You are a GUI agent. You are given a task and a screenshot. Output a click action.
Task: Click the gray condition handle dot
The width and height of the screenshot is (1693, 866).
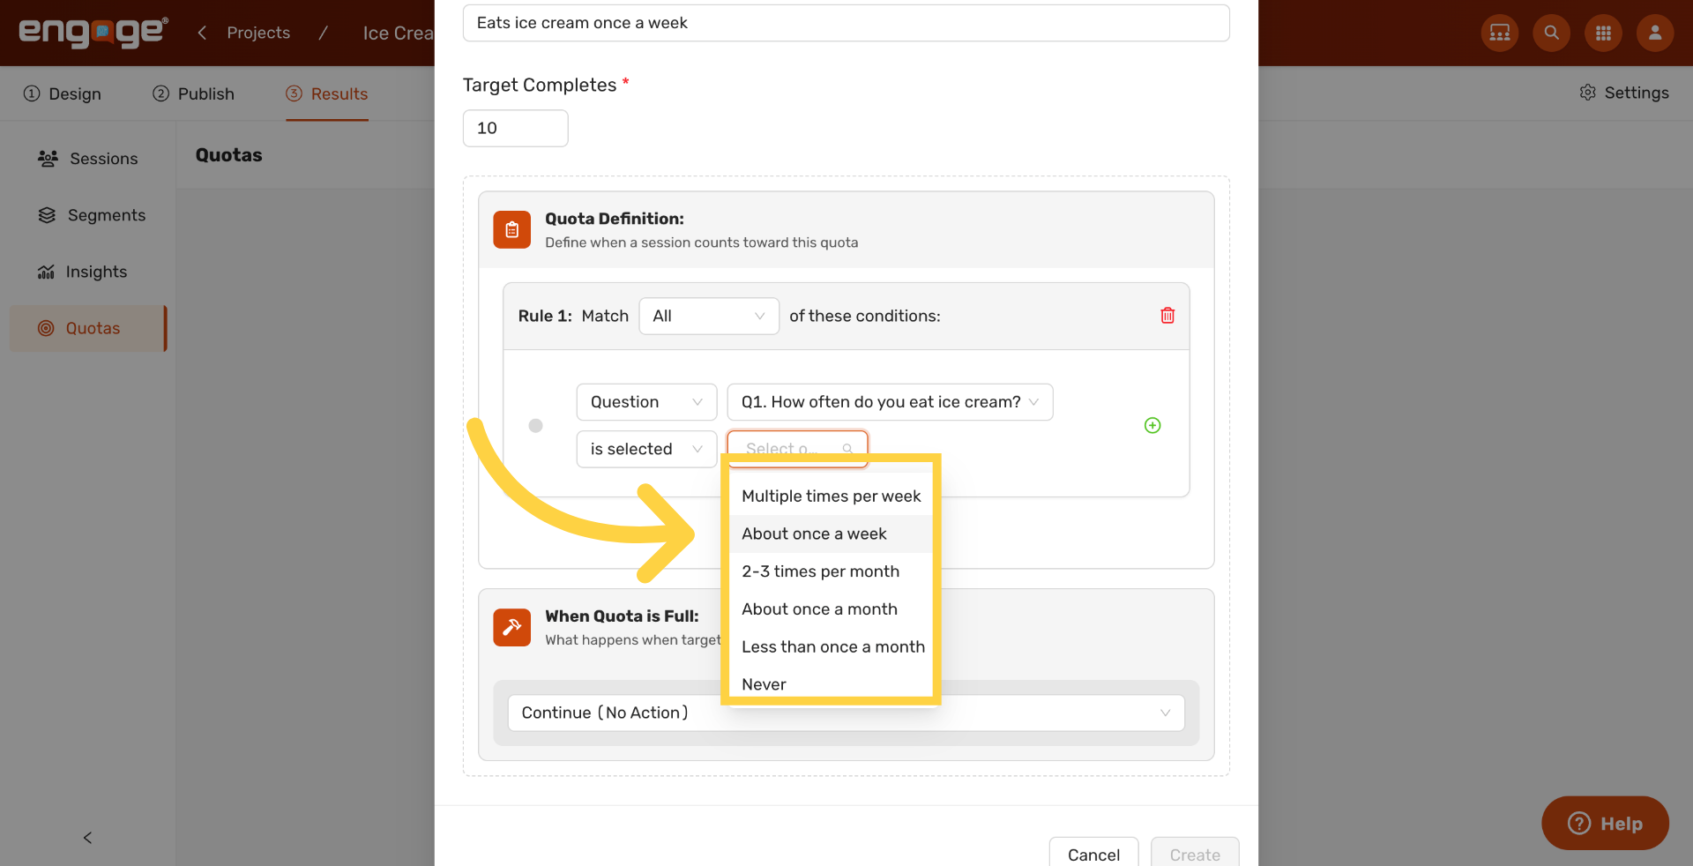point(535,425)
